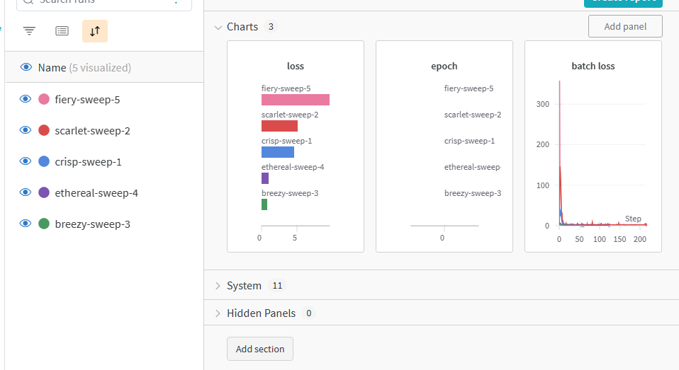Collapse the Charts section
This screenshot has width=679, height=370.
[x=218, y=28]
